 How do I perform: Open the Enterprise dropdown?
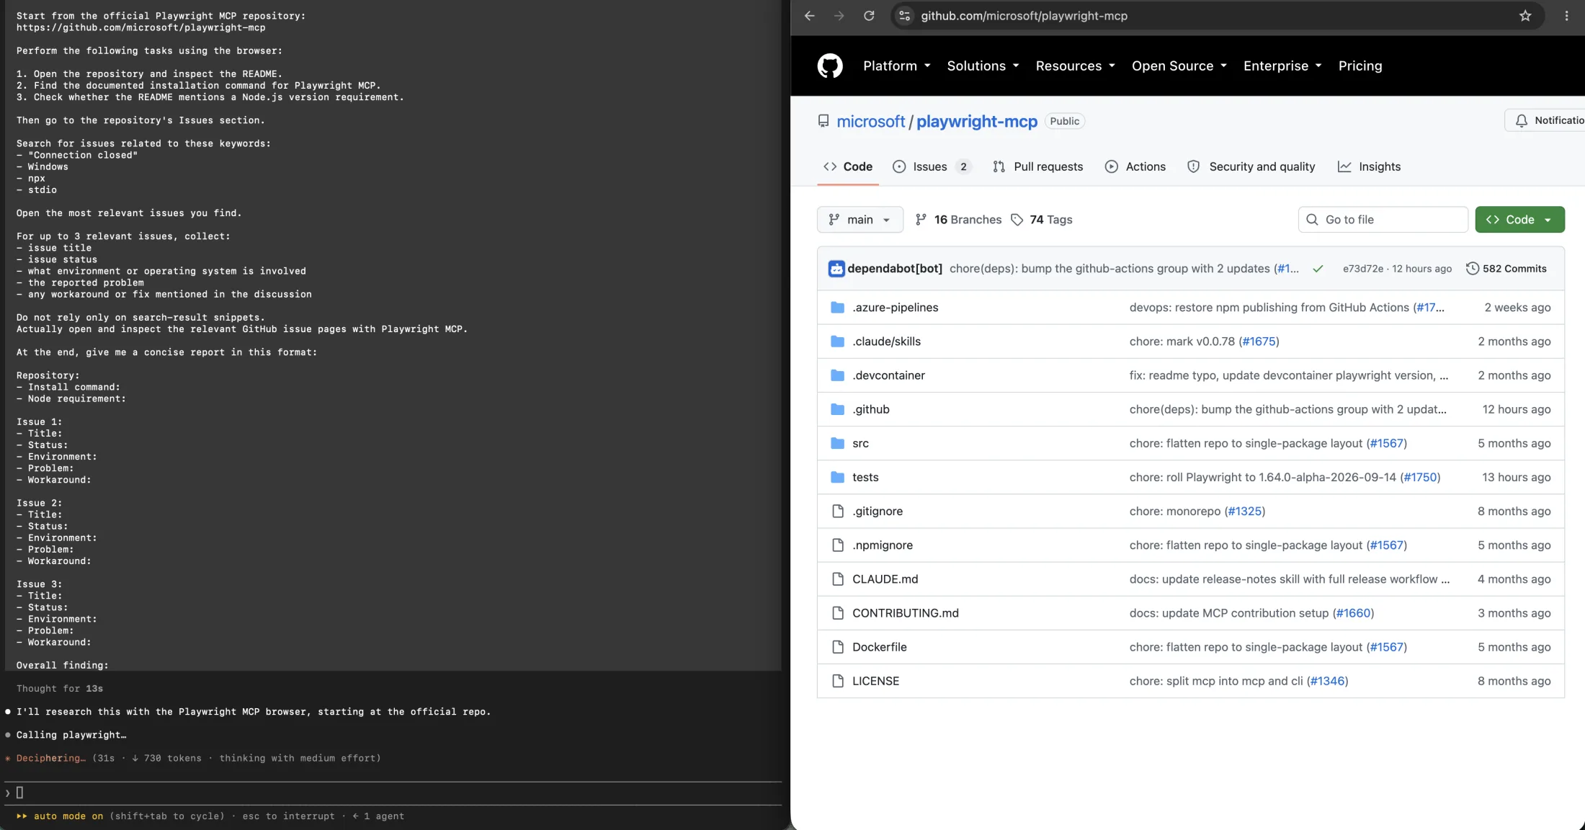click(1282, 66)
